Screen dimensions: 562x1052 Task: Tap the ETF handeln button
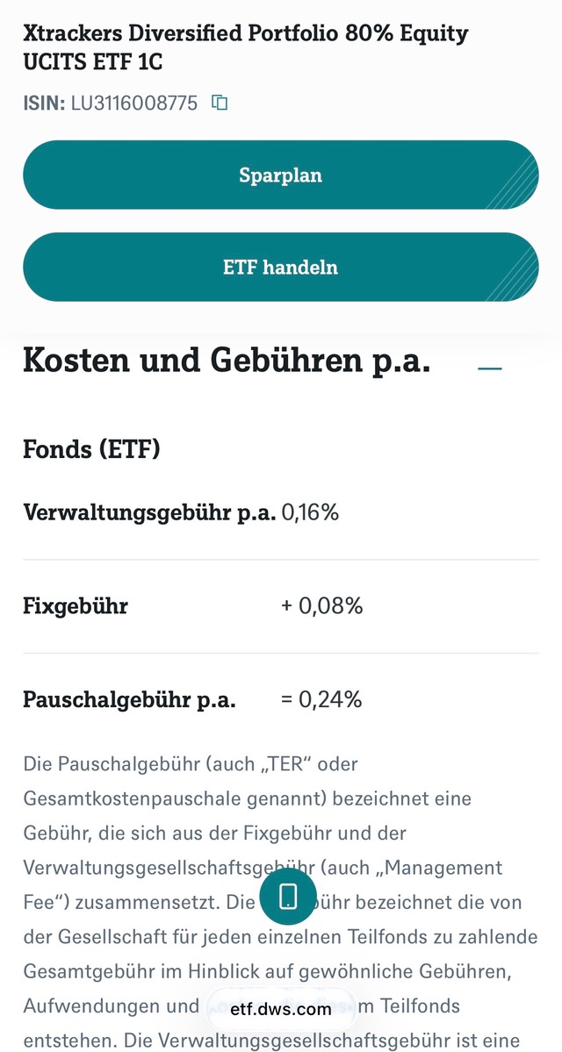(281, 267)
